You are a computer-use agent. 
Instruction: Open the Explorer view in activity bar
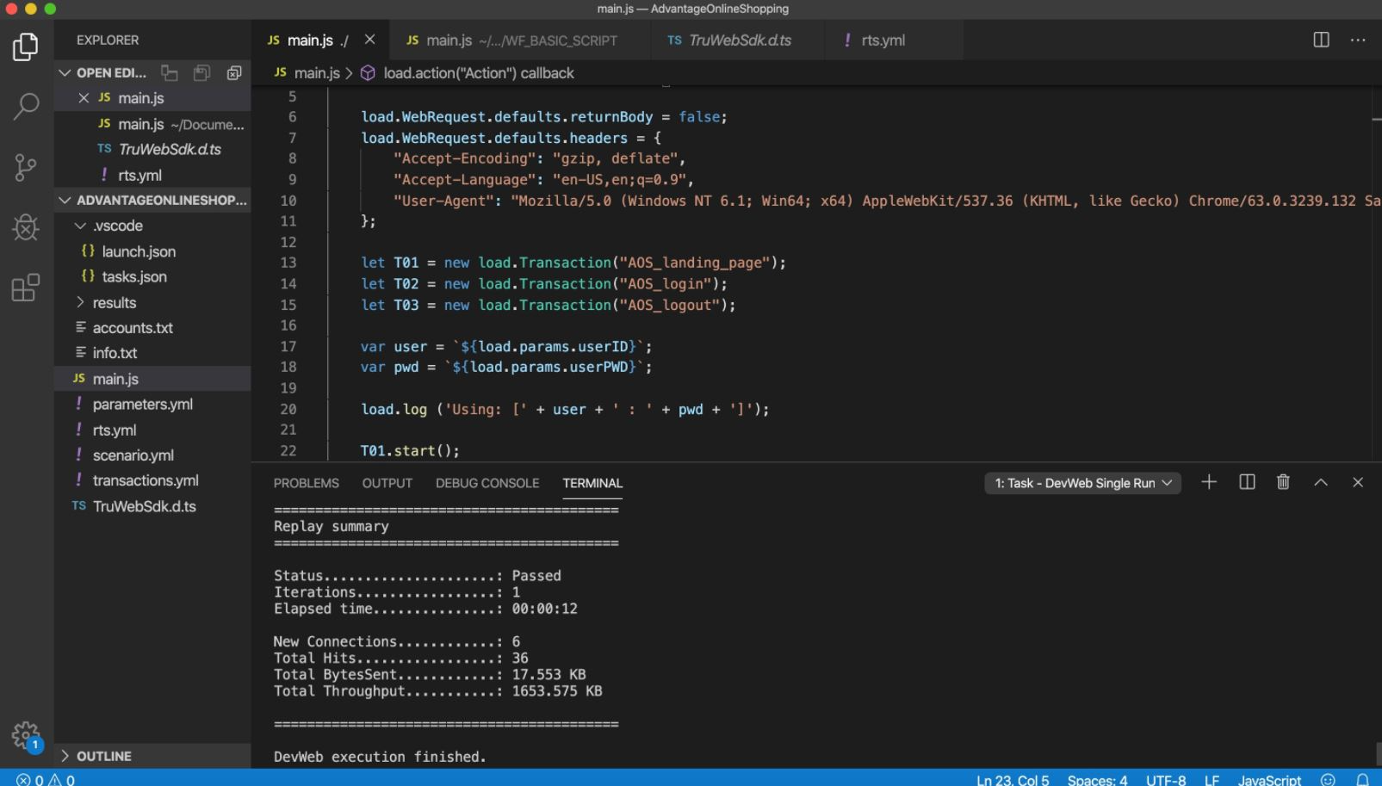(x=26, y=46)
